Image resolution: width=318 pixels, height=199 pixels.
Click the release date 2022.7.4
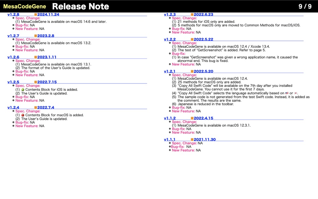[x=46, y=108]
